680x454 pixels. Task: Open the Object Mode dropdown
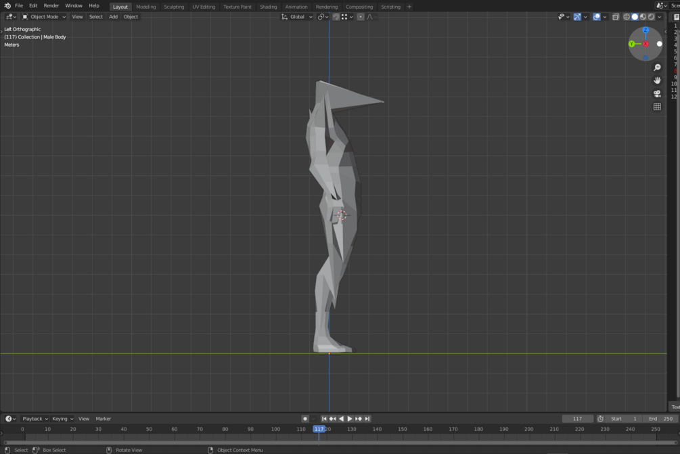44,17
